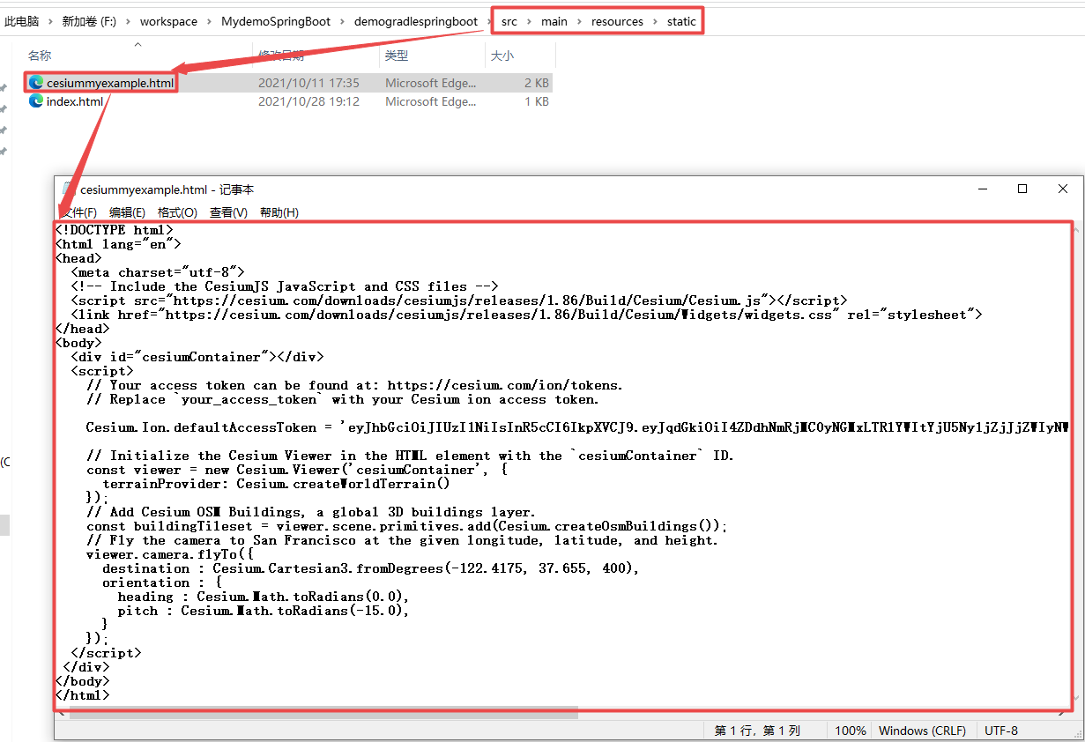Click the Edge icon beside cesiummyexample.html

(x=36, y=83)
